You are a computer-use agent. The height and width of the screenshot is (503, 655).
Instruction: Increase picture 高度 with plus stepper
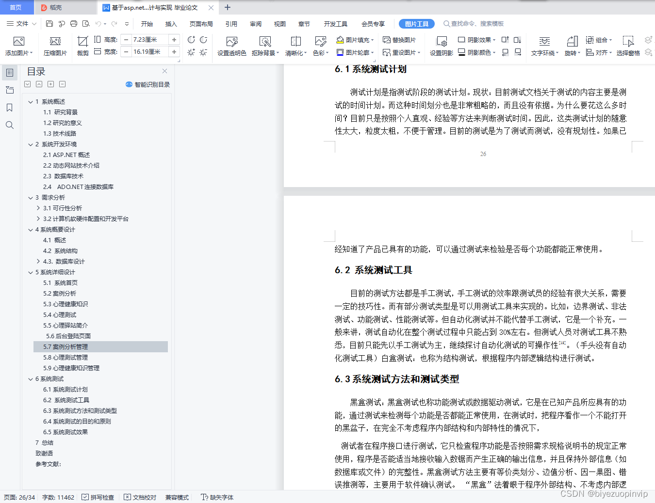174,39
